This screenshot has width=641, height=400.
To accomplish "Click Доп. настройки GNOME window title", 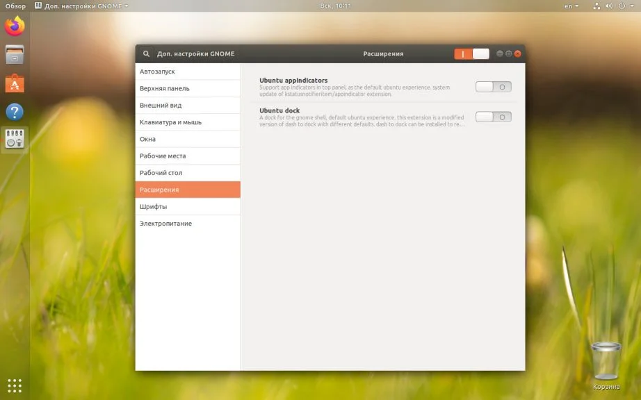I will 196,53.
